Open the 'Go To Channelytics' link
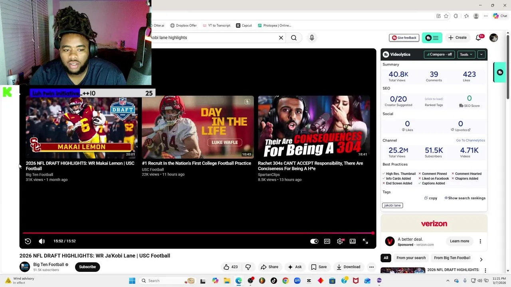This screenshot has width=511, height=287. point(470,140)
